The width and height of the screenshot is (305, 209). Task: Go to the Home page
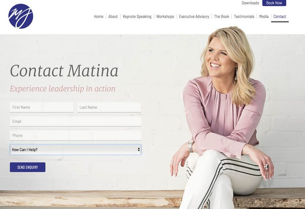[99, 17]
